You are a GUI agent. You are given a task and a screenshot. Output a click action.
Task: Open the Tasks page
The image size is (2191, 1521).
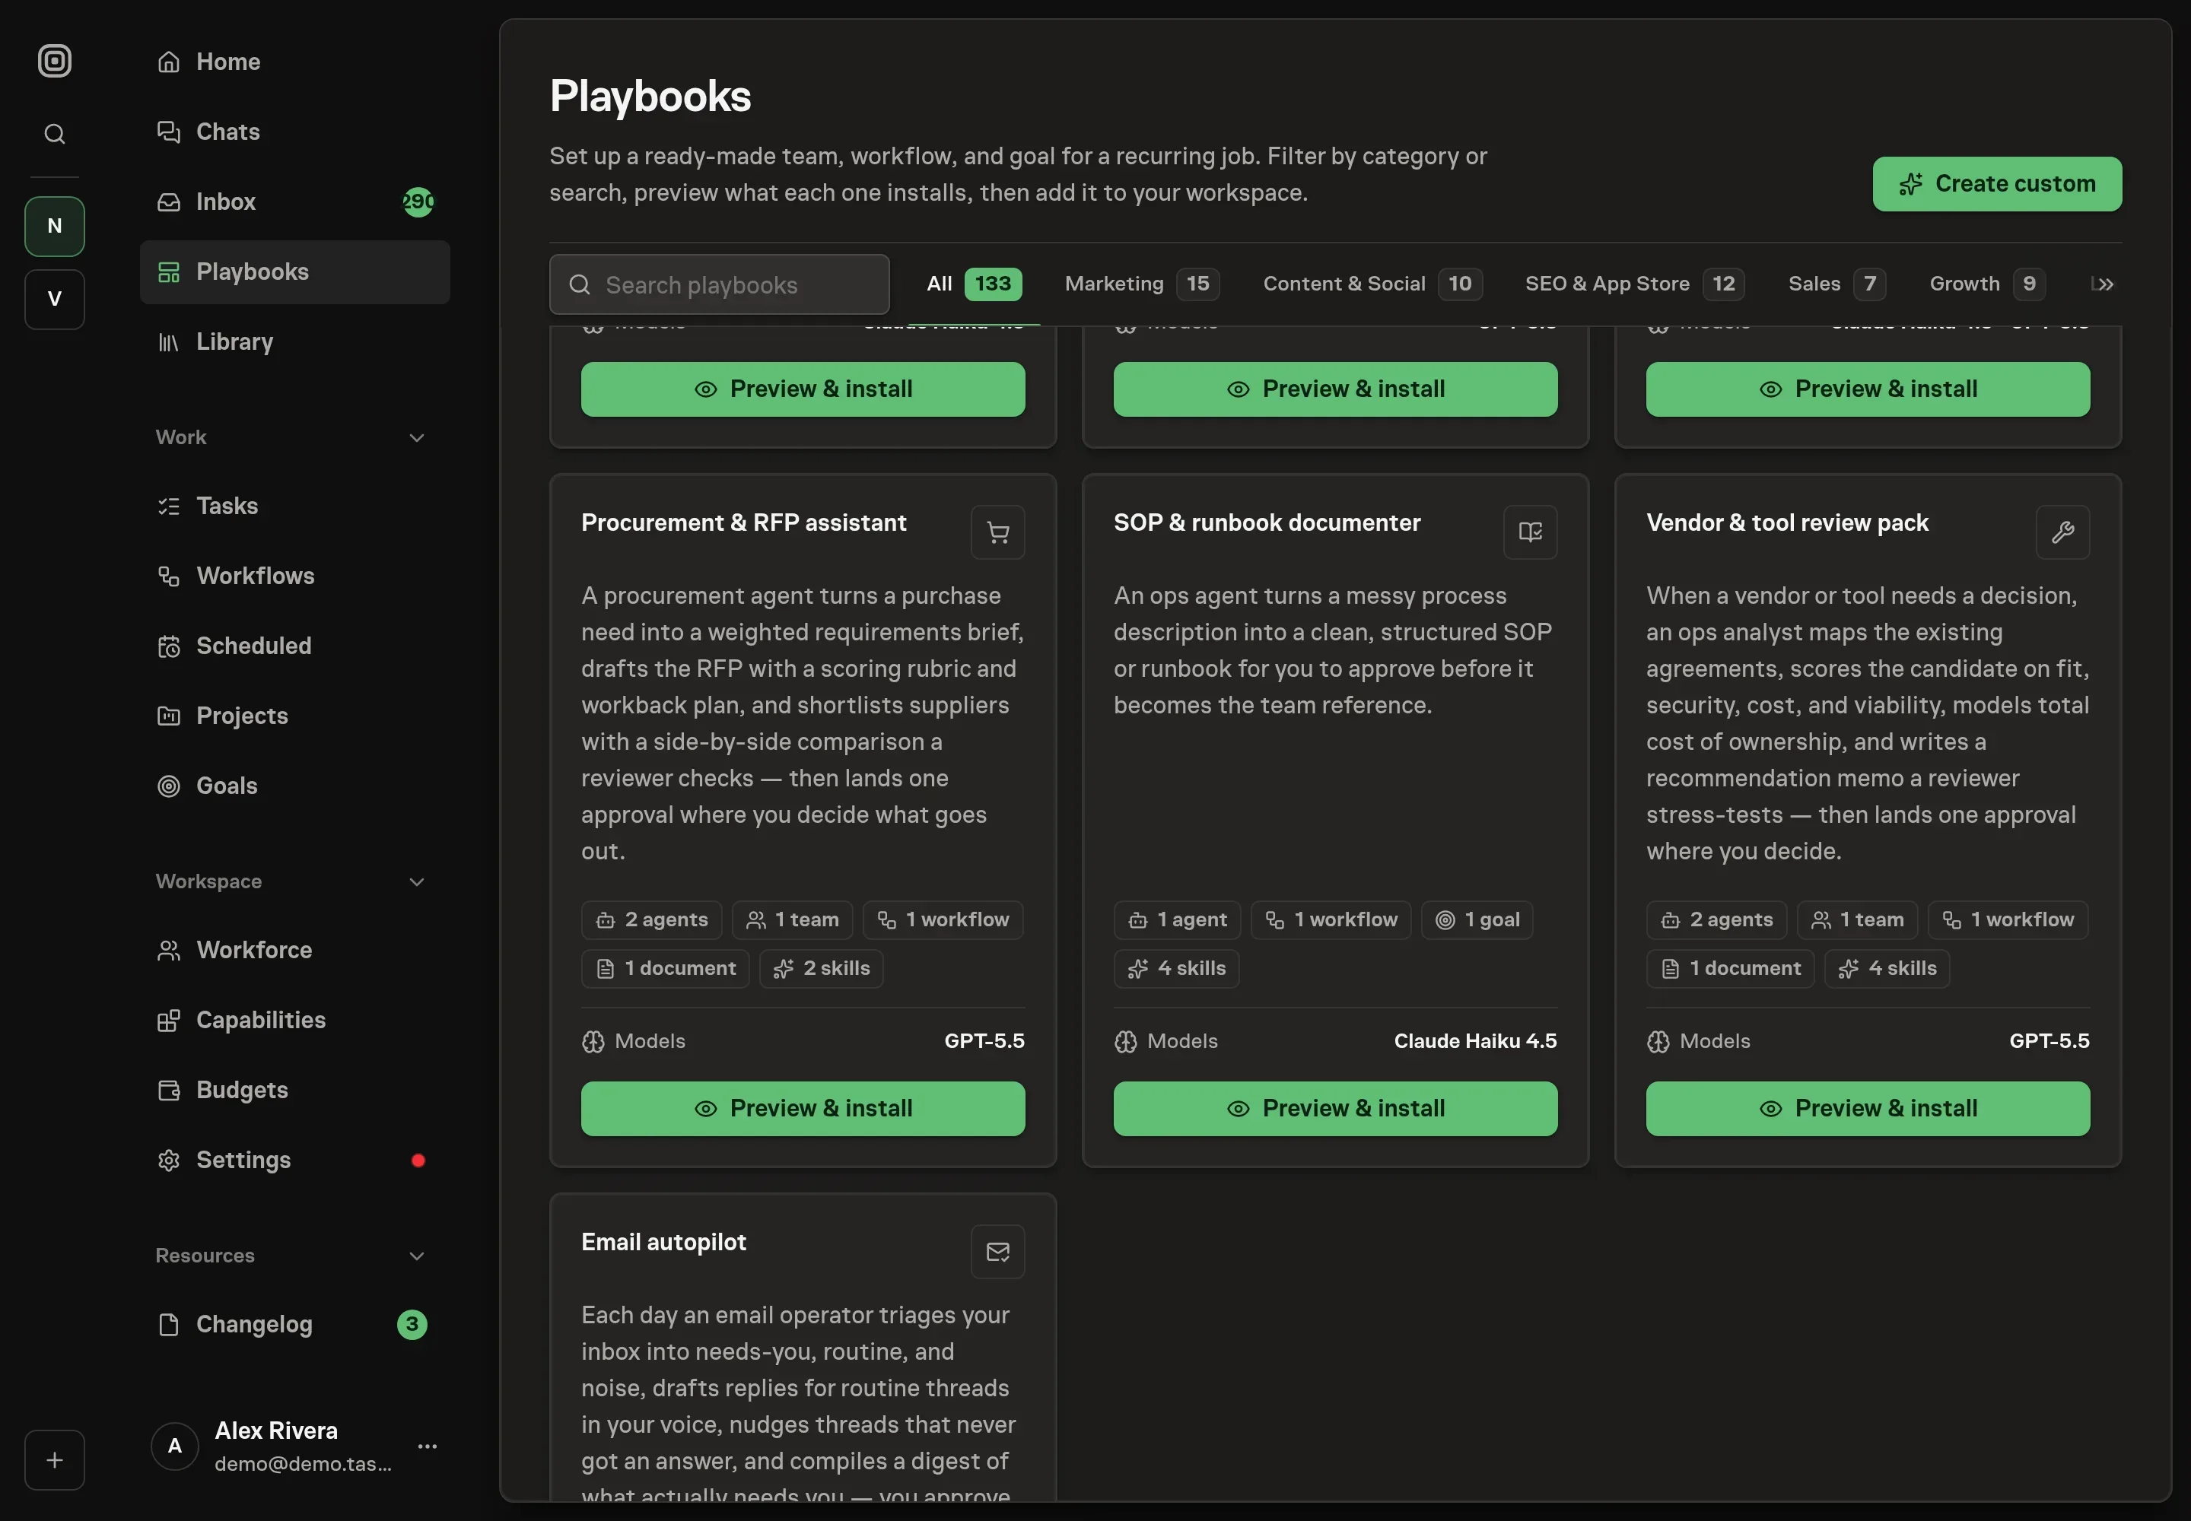pyautogui.click(x=294, y=506)
